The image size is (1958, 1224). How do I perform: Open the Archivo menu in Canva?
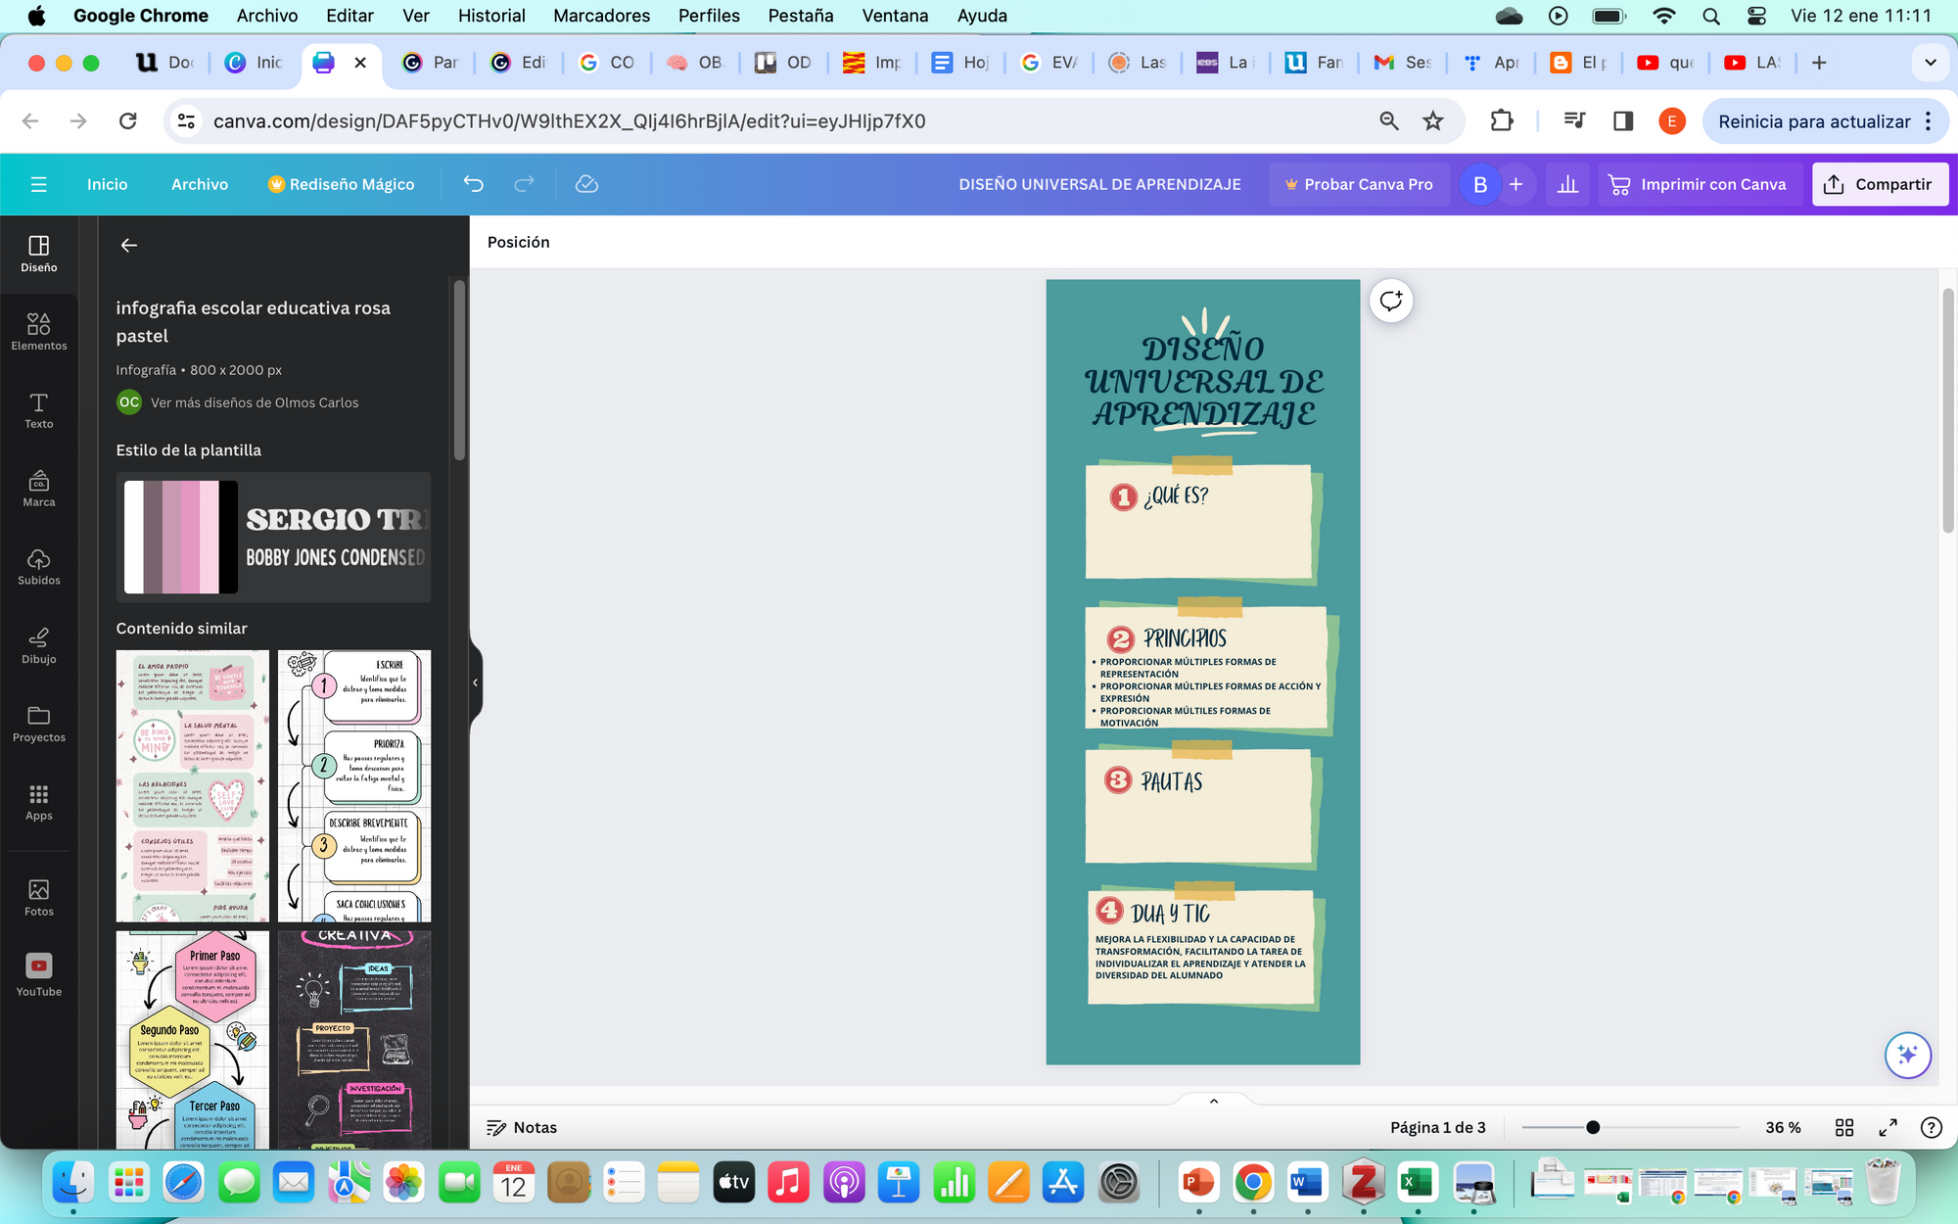pyautogui.click(x=199, y=184)
